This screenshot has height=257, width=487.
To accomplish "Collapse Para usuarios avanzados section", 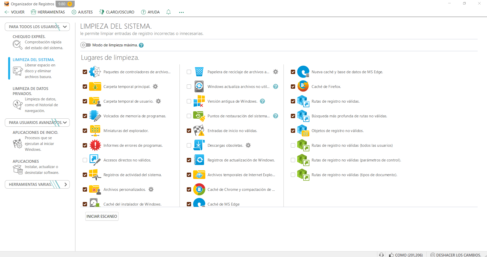I will pyautogui.click(x=37, y=122).
